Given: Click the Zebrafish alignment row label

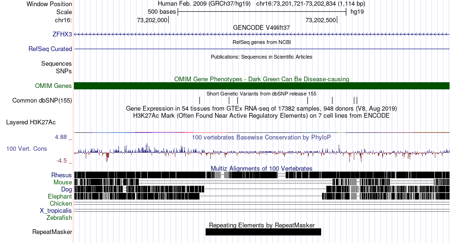Looking at the screenshot, I should pyautogui.click(x=59, y=218).
